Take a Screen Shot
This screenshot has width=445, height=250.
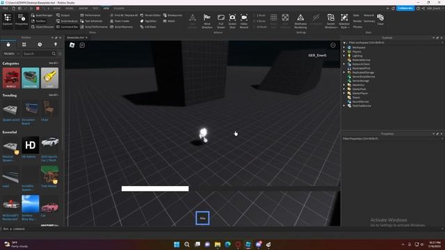pos(232,21)
